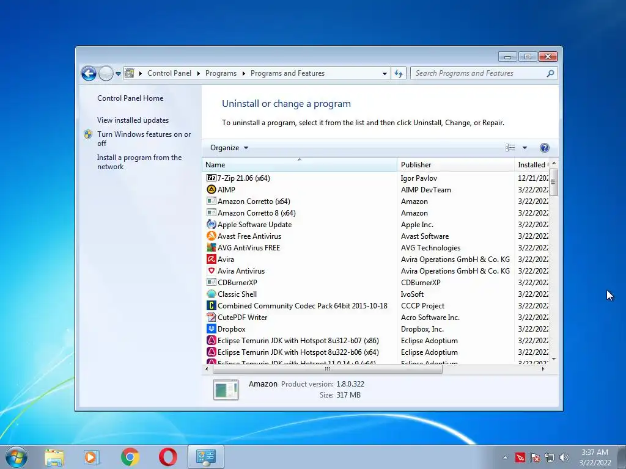Open View installed updates link

click(x=133, y=120)
